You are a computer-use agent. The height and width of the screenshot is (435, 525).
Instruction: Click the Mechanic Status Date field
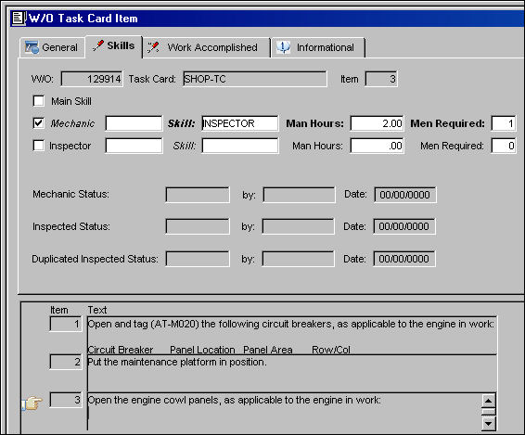tap(405, 195)
